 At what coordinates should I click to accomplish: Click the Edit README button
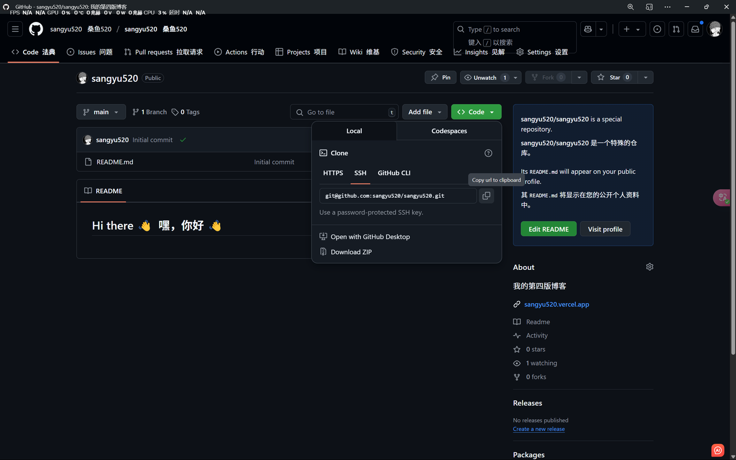coord(549,229)
